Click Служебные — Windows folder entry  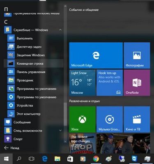33,30
